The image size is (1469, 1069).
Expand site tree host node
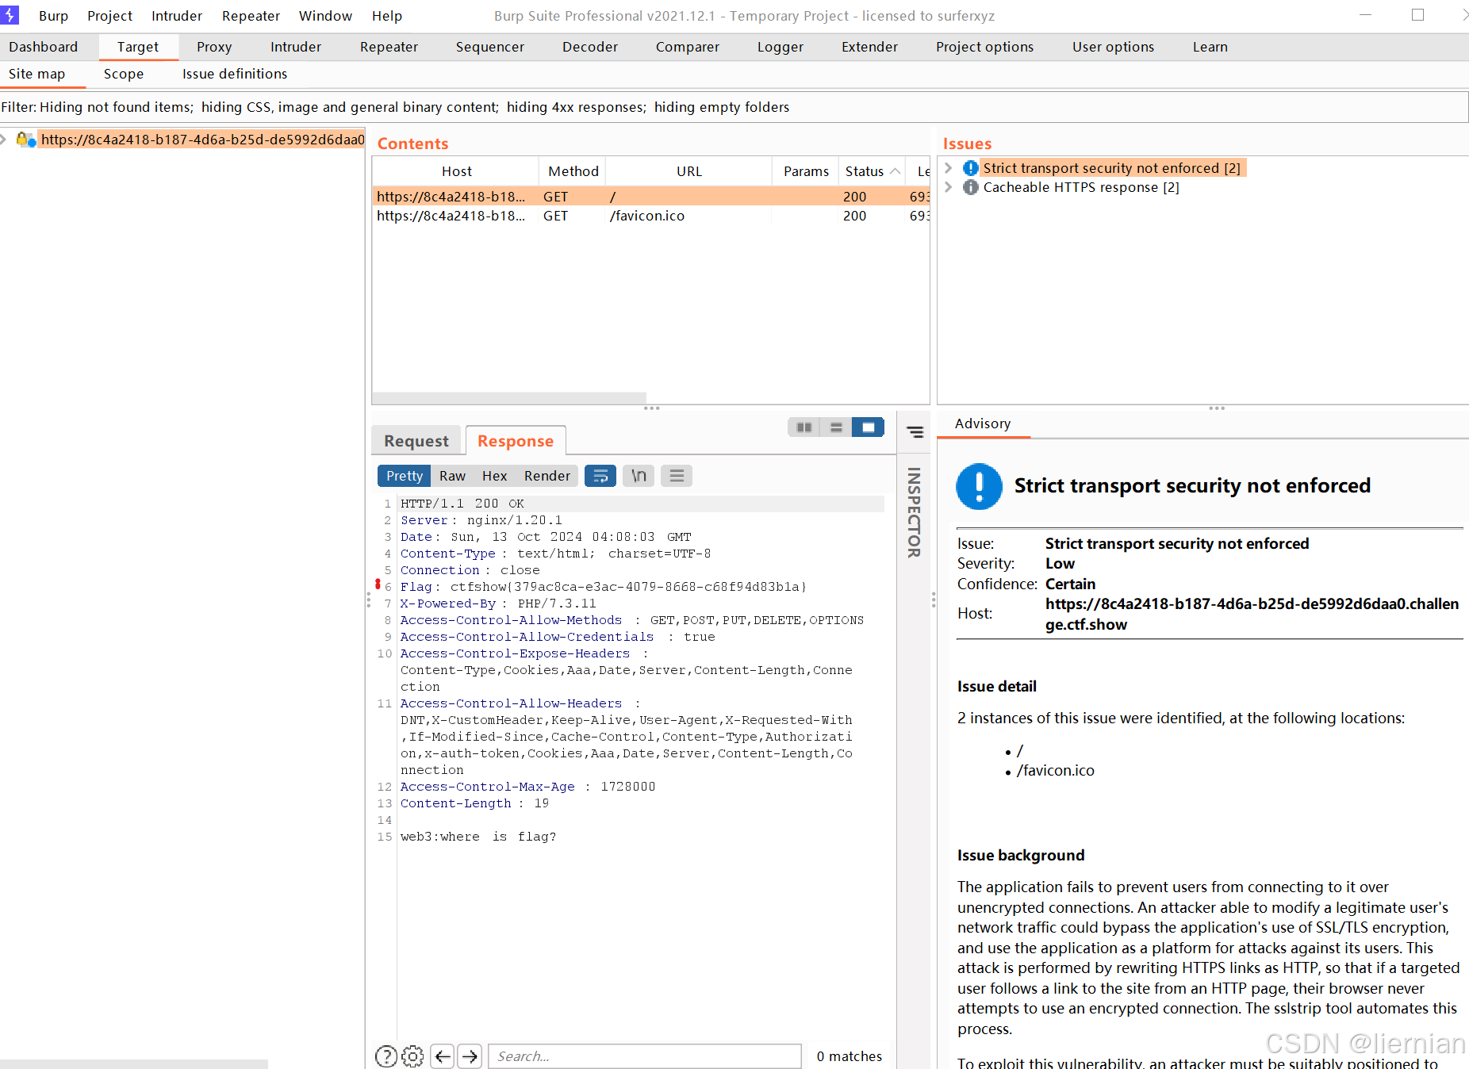point(4,140)
